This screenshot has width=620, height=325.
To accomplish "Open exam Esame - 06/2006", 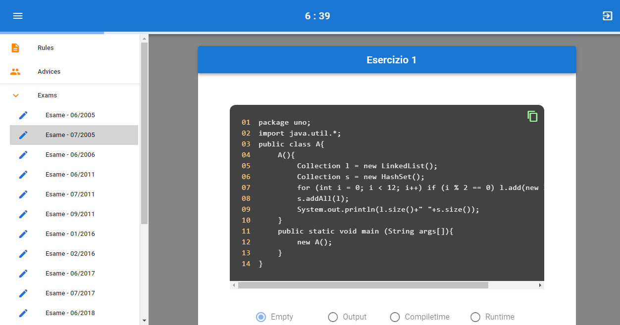I will [74, 155].
